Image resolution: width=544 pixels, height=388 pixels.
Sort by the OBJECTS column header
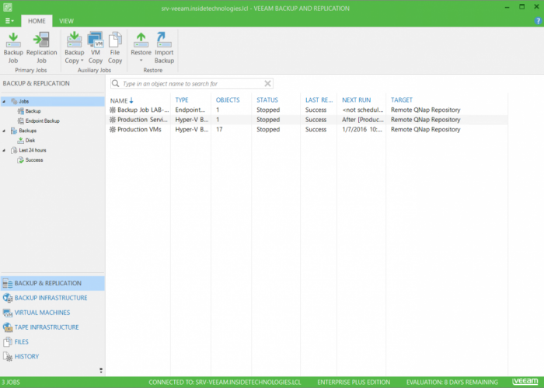click(x=228, y=100)
